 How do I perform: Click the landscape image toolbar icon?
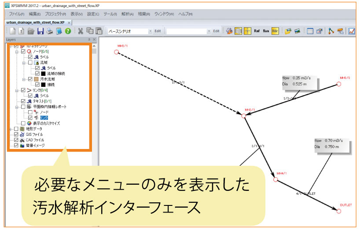pyautogui.click(x=298, y=31)
